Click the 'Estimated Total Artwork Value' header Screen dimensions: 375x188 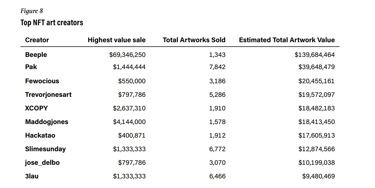[x=287, y=40]
